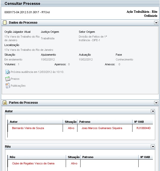Open the Prazos link
The image size is (160, 171).
tap(15, 79)
